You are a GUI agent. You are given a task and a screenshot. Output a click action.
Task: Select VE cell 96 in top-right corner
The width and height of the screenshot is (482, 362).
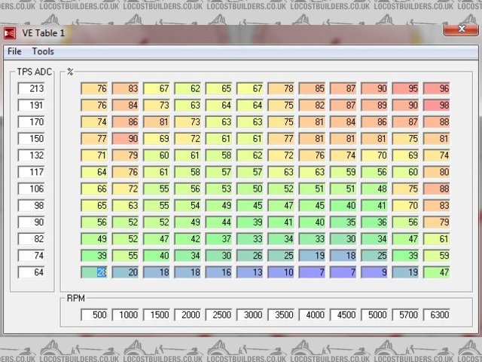(436, 89)
